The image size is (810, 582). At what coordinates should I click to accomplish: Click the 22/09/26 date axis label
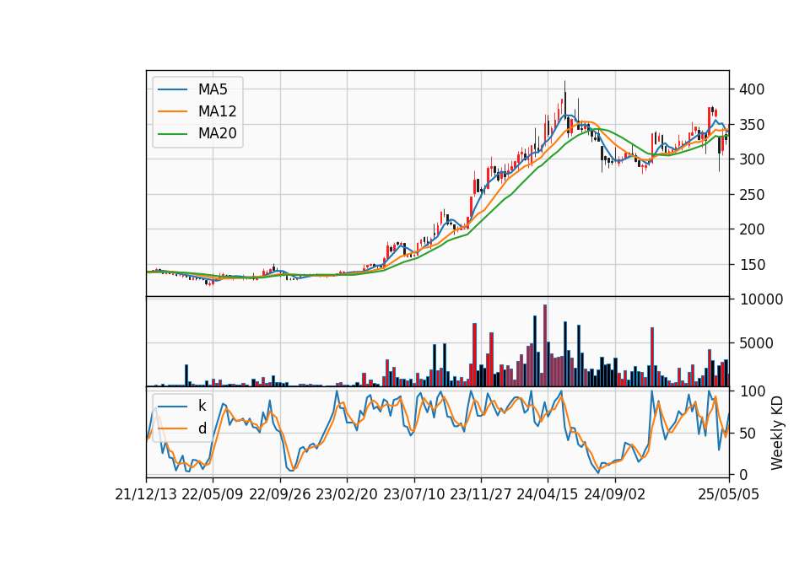click(x=279, y=494)
